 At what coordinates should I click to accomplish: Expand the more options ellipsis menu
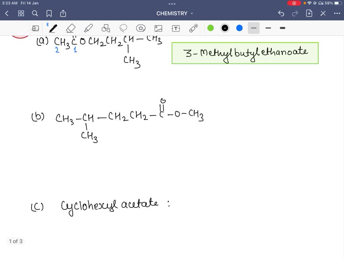(338, 13)
